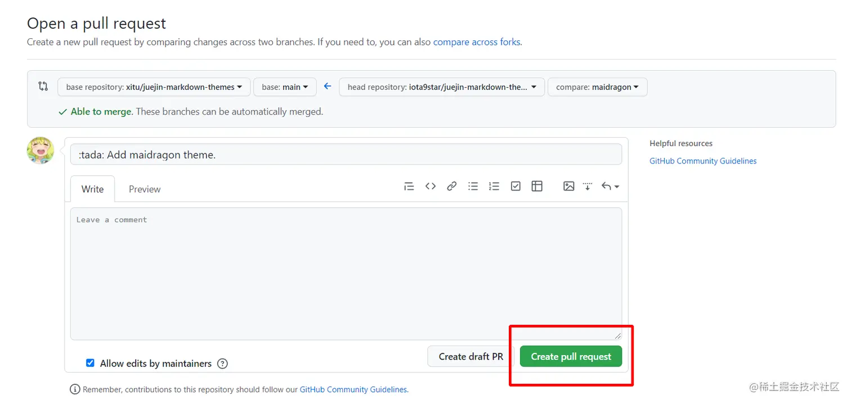This screenshot has height=404, width=851.
Task: Add a task list checkbox item
Action: 516,187
